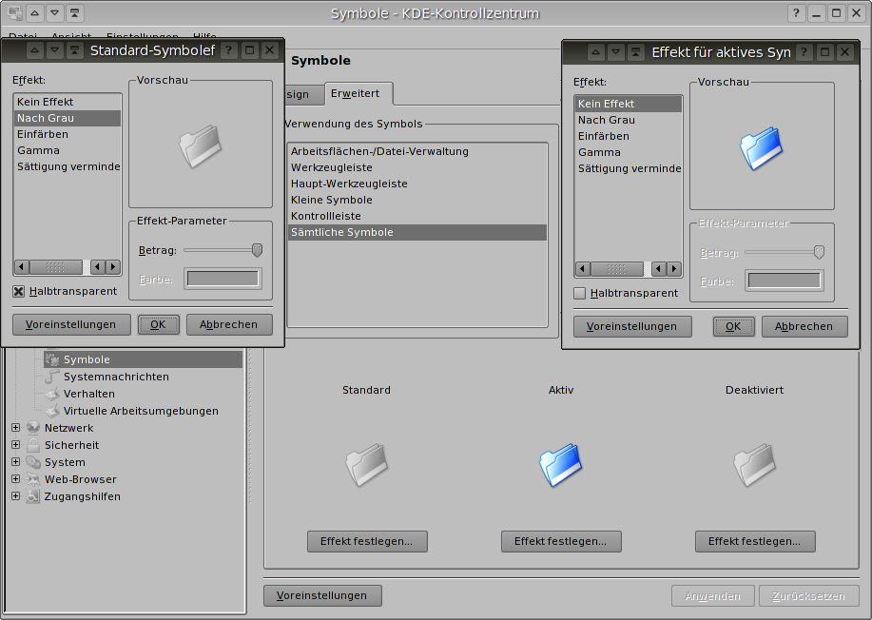Click the main window title bar help button

796,13
